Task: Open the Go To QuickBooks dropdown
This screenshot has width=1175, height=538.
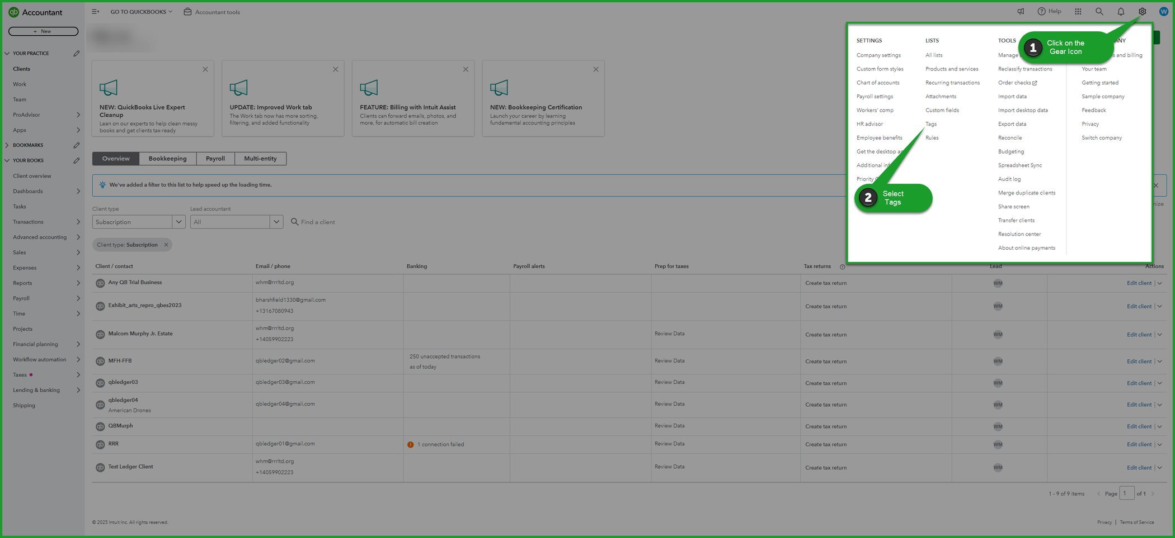Action: tap(141, 12)
